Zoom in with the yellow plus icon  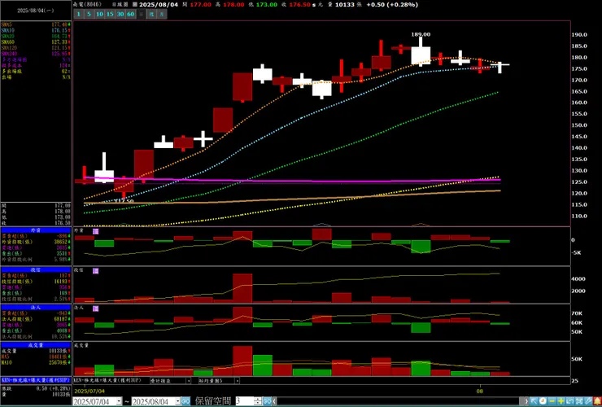coord(561,401)
